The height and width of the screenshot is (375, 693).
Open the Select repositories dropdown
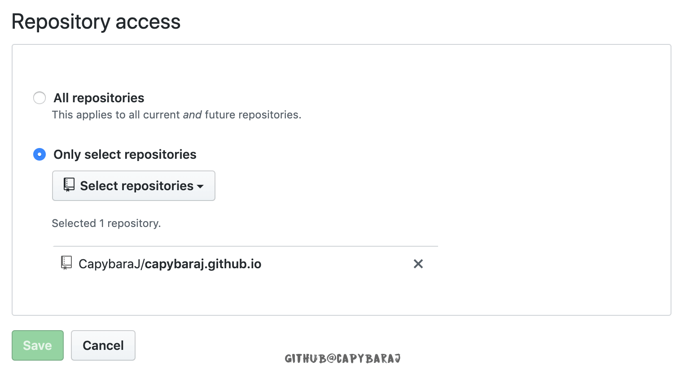[x=134, y=186]
